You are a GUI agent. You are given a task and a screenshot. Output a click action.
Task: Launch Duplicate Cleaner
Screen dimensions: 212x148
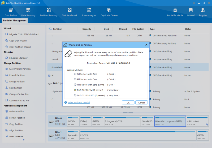pyautogui.click(x=109, y=12)
